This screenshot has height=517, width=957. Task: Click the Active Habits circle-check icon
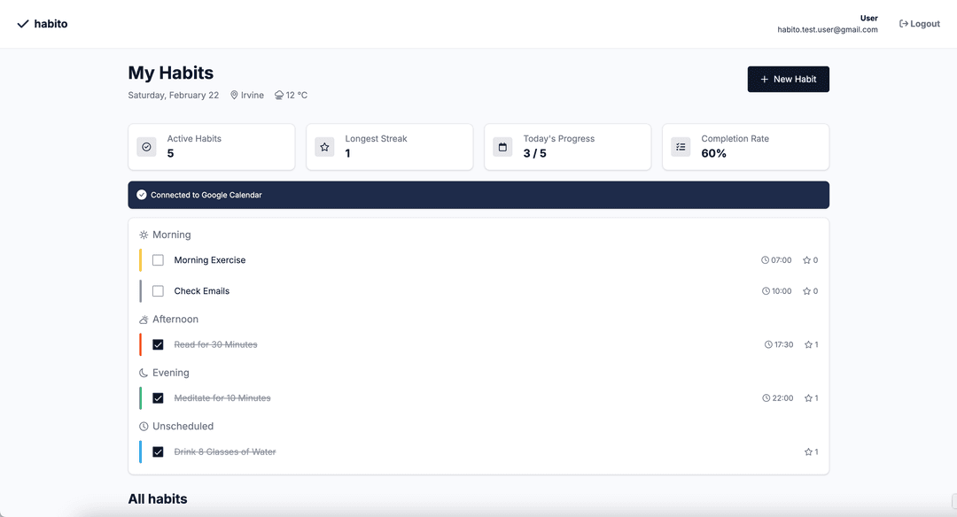pos(146,147)
